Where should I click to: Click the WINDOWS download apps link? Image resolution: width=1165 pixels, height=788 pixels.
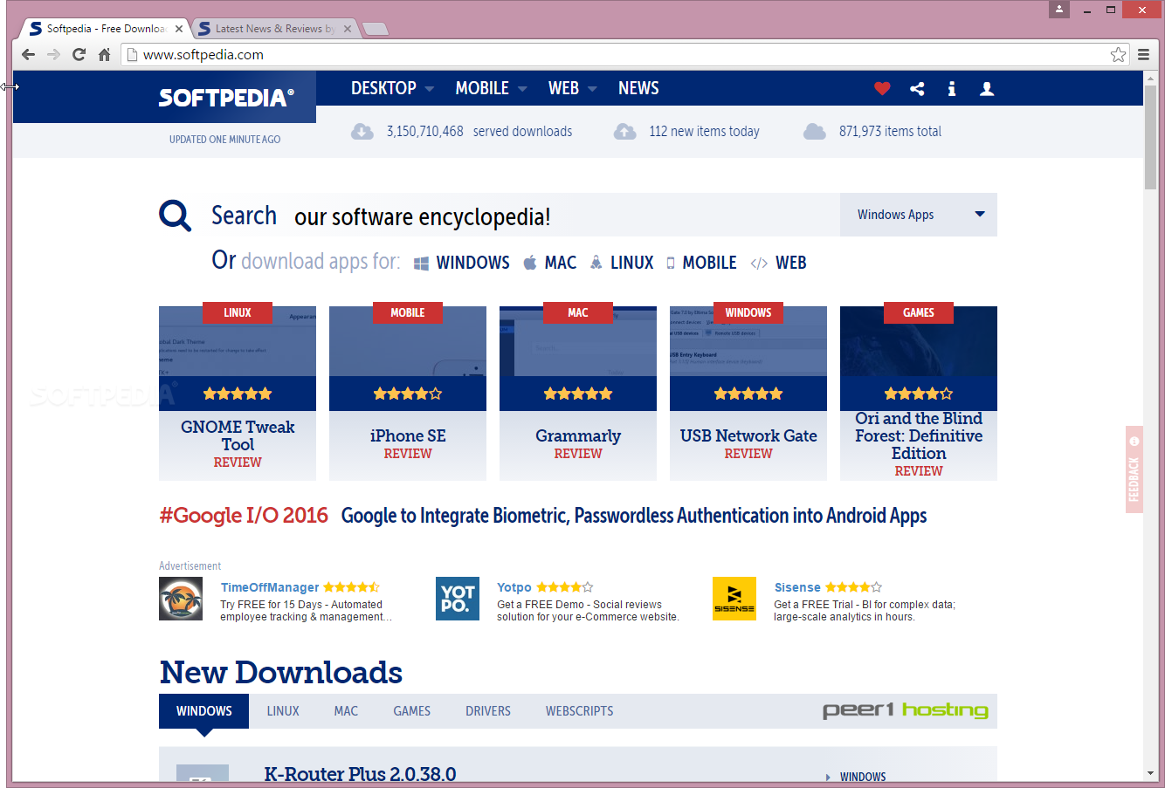[472, 263]
